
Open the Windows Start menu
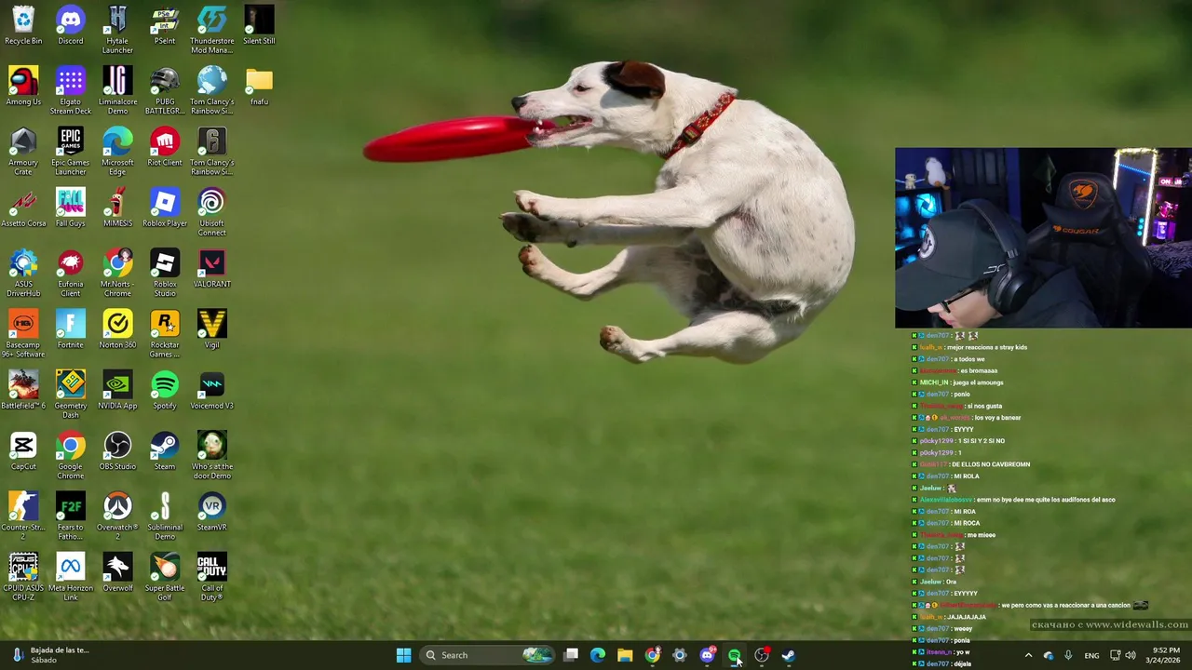click(403, 655)
